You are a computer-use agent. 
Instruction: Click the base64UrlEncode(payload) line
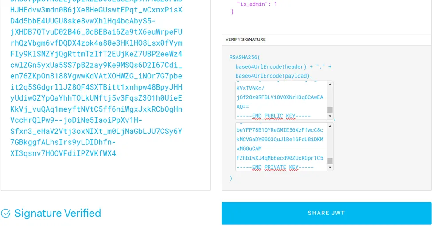coord(271,76)
